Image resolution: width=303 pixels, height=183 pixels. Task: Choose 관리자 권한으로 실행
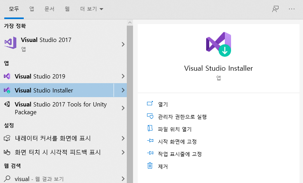pos(182,117)
